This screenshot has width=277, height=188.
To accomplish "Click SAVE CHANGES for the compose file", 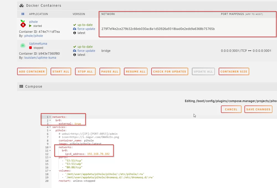I will [x=258, y=109].
